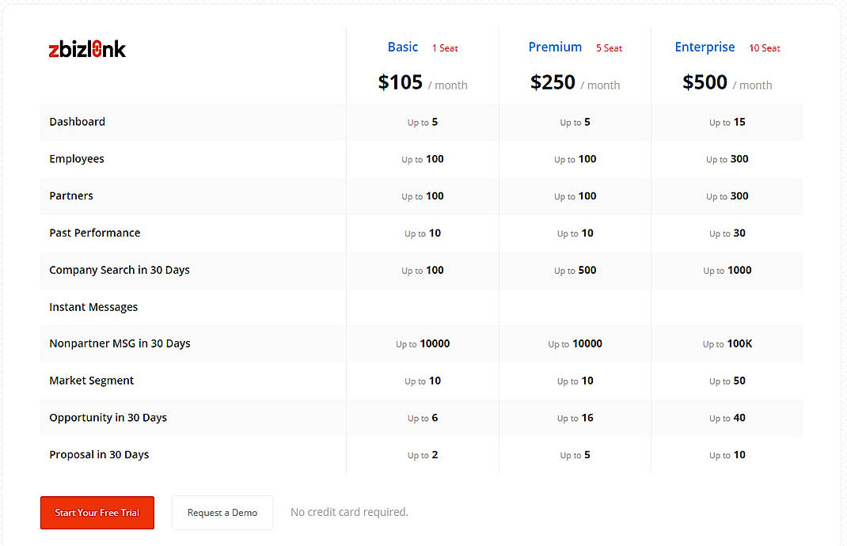Start Your Free Trial button
This screenshot has width=847, height=546.
click(x=97, y=513)
